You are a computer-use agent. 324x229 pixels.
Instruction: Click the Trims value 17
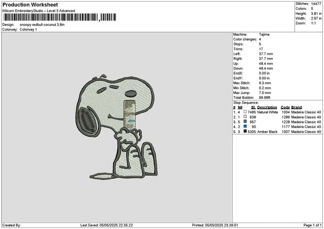click(261, 49)
